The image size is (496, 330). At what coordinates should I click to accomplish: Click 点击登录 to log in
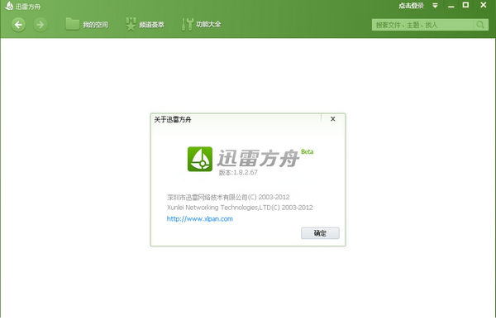coord(411,6)
